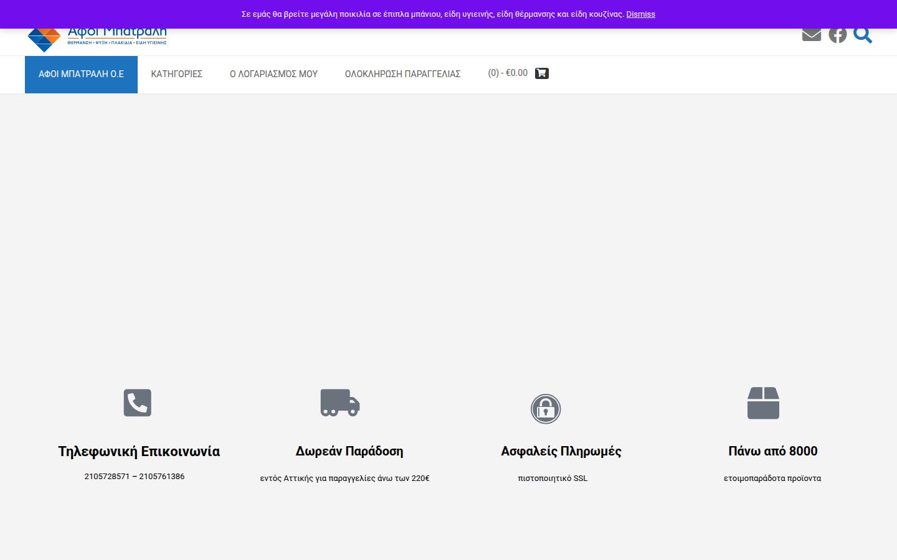Click the πιστοποιητικό SSL text
The height and width of the screenshot is (560, 897).
(553, 478)
